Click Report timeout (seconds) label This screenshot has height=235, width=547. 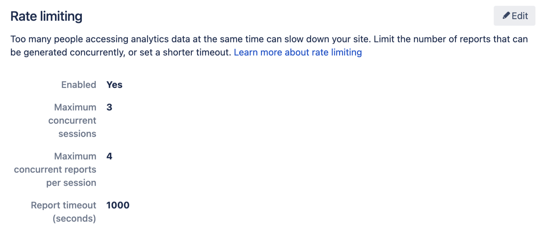64,212
